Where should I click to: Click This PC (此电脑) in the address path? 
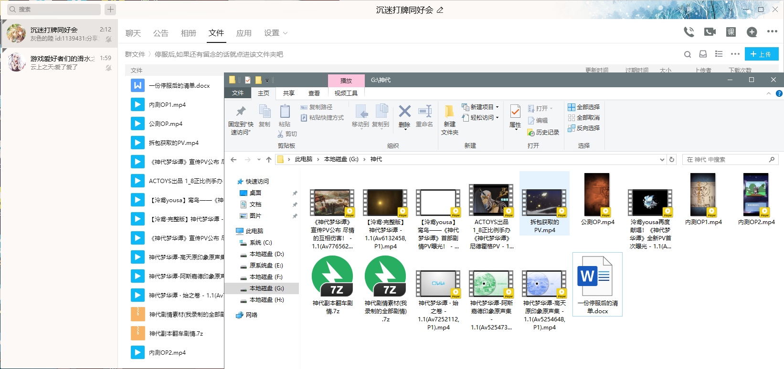click(303, 159)
